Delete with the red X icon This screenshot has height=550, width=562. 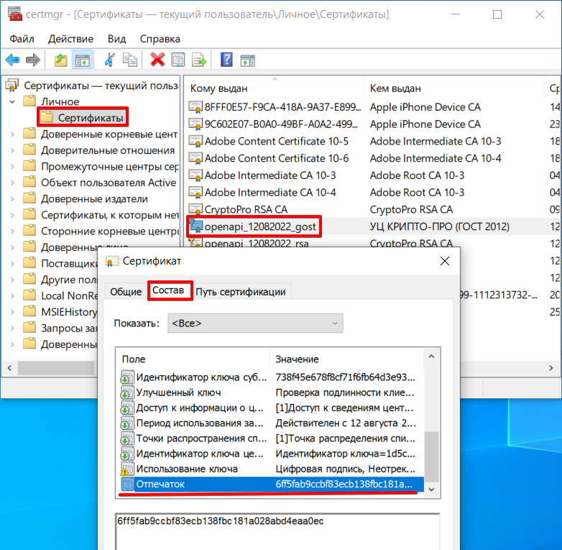coord(157,60)
